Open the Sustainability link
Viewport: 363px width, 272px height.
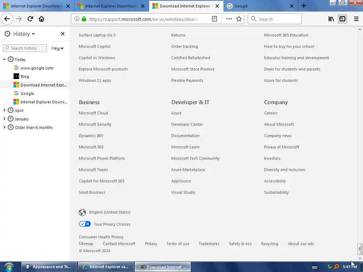(x=276, y=192)
